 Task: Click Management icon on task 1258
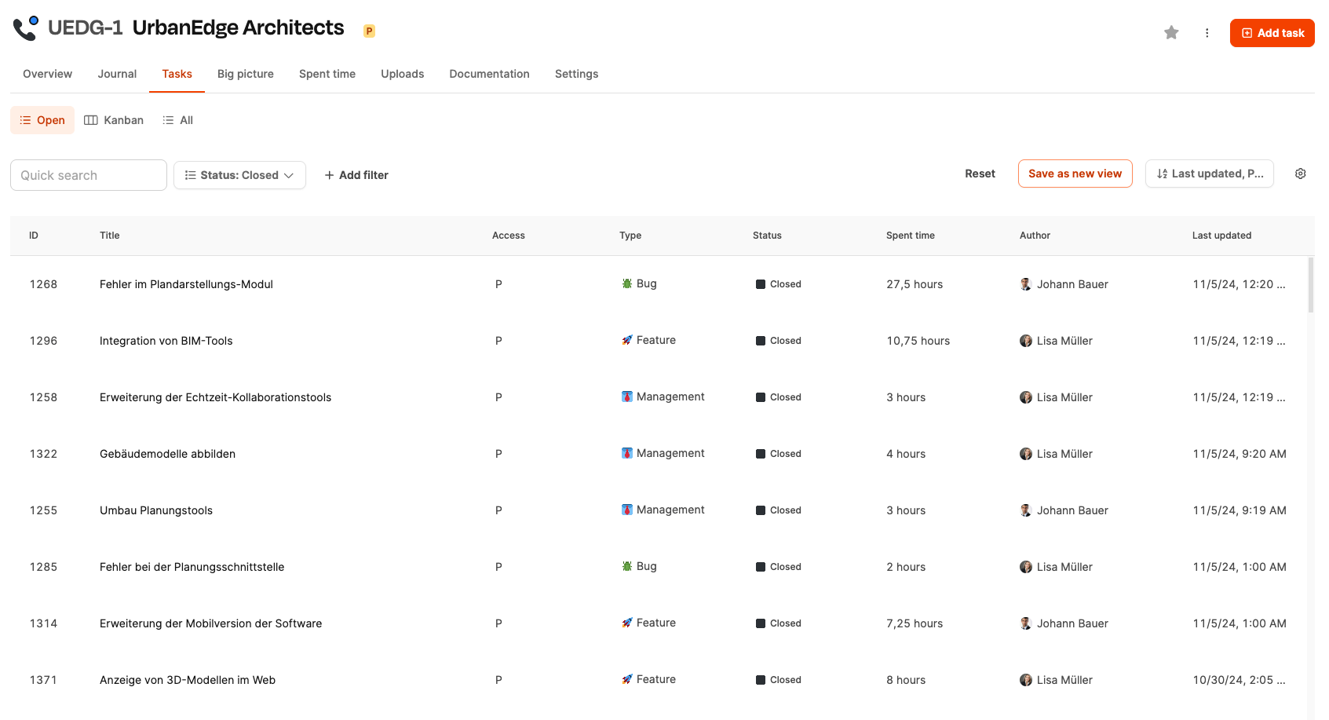[627, 397]
